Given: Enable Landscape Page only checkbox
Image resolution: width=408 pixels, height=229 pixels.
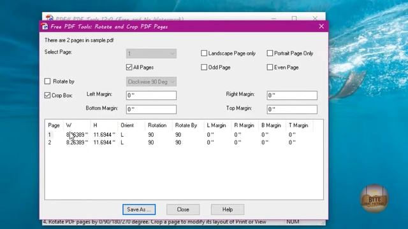Looking at the screenshot, I should pos(204,53).
